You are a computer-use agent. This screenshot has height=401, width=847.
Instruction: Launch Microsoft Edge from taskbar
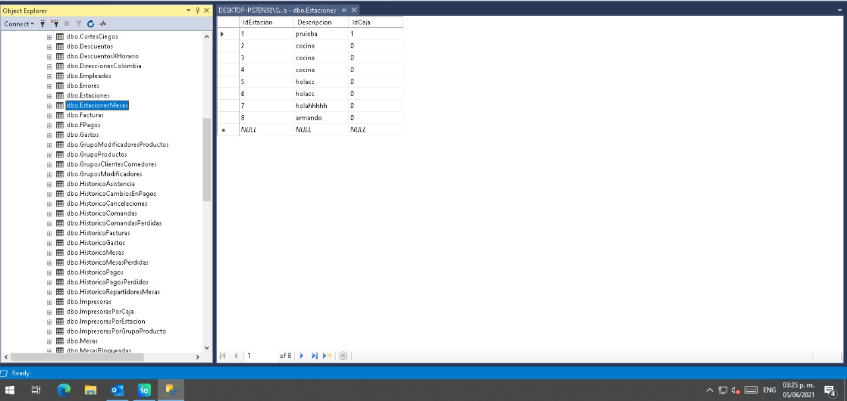click(x=64, y=390)
